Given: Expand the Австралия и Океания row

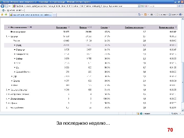Looking at the screenshot, I should [x=9, y=94].
